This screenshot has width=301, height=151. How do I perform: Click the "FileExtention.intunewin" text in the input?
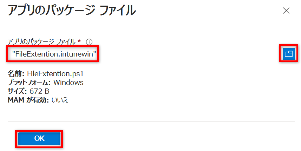pos(54,54)
